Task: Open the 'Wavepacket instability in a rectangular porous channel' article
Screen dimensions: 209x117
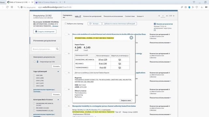Action: point(104,106)
